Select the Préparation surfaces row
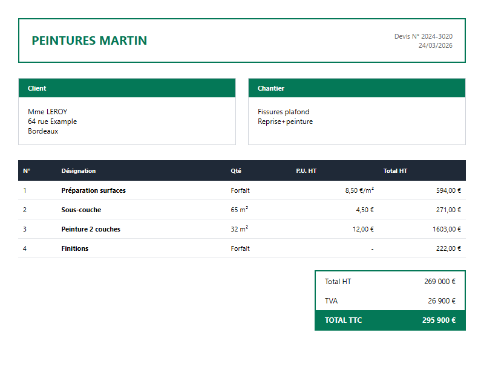 (93, 190)
